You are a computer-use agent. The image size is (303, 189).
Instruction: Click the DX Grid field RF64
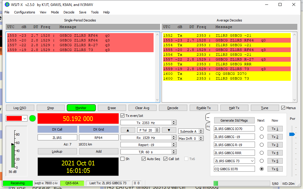click(99, 138)
